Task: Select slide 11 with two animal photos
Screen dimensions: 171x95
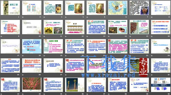Action: click(x=53, y=27)
